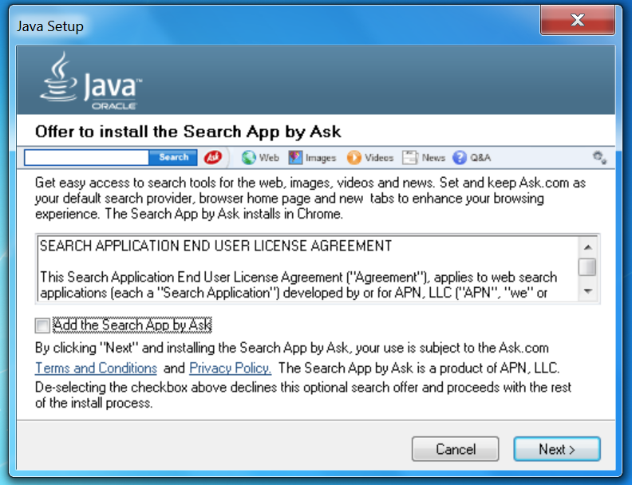Click the Cancel button
Screen dimensions: 632x485
click(456, 449)
